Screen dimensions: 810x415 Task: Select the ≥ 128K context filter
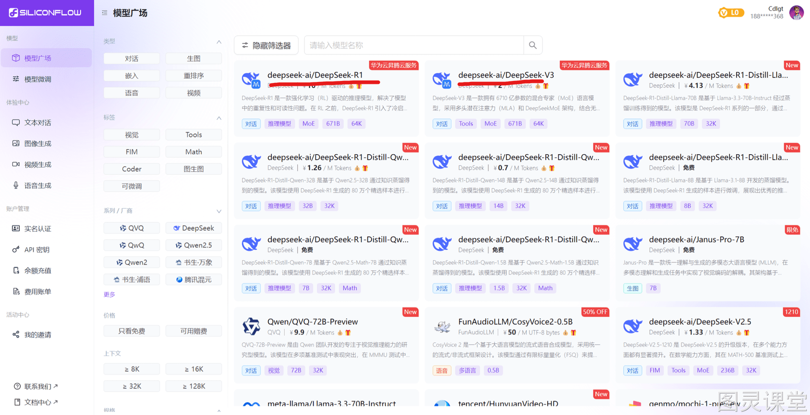tap(193, 387)
